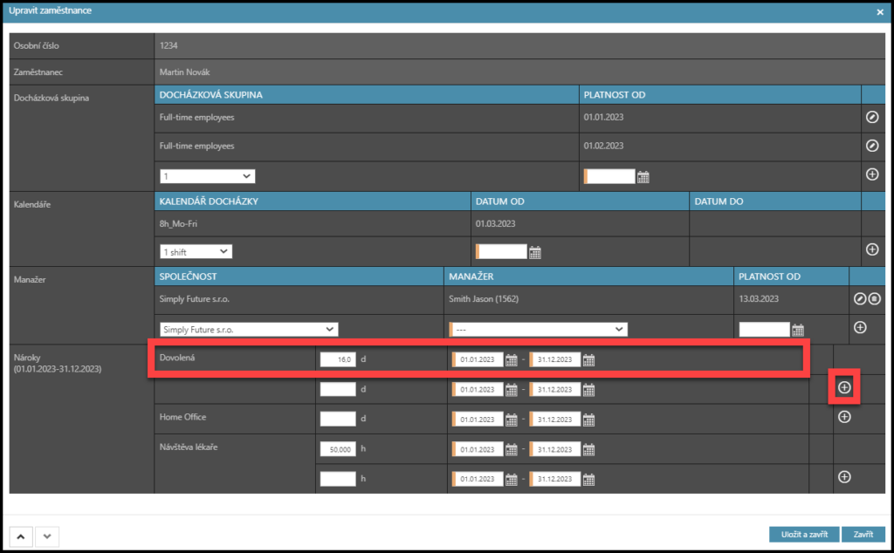
Task: Open calendar picker for attendance group Platnost od
Action: point(643,177)
